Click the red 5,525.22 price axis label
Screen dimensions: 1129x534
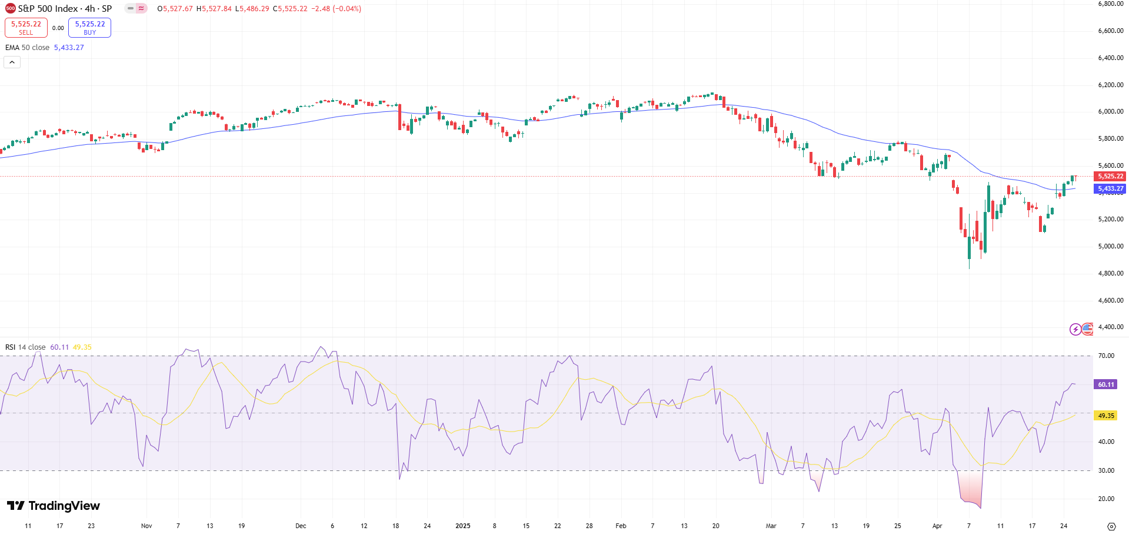[1110, 176]
